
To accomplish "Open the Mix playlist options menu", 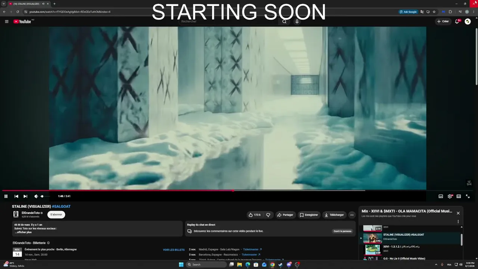I will pos(458,222).
